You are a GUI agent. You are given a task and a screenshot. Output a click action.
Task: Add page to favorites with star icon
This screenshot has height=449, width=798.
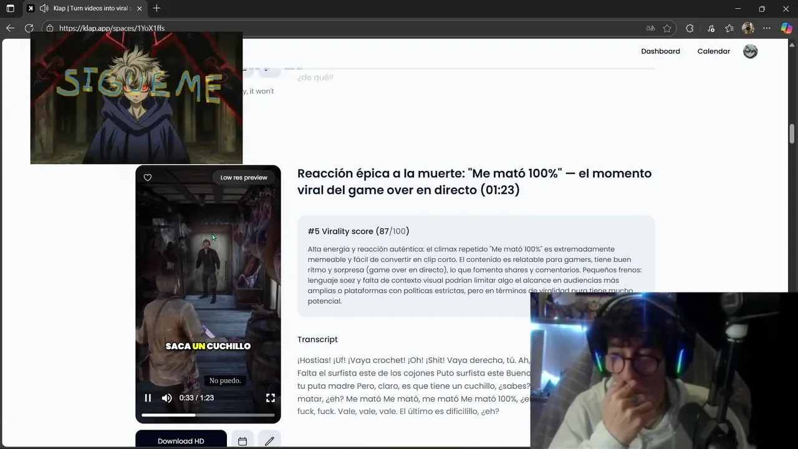click(x=667, y=28)
